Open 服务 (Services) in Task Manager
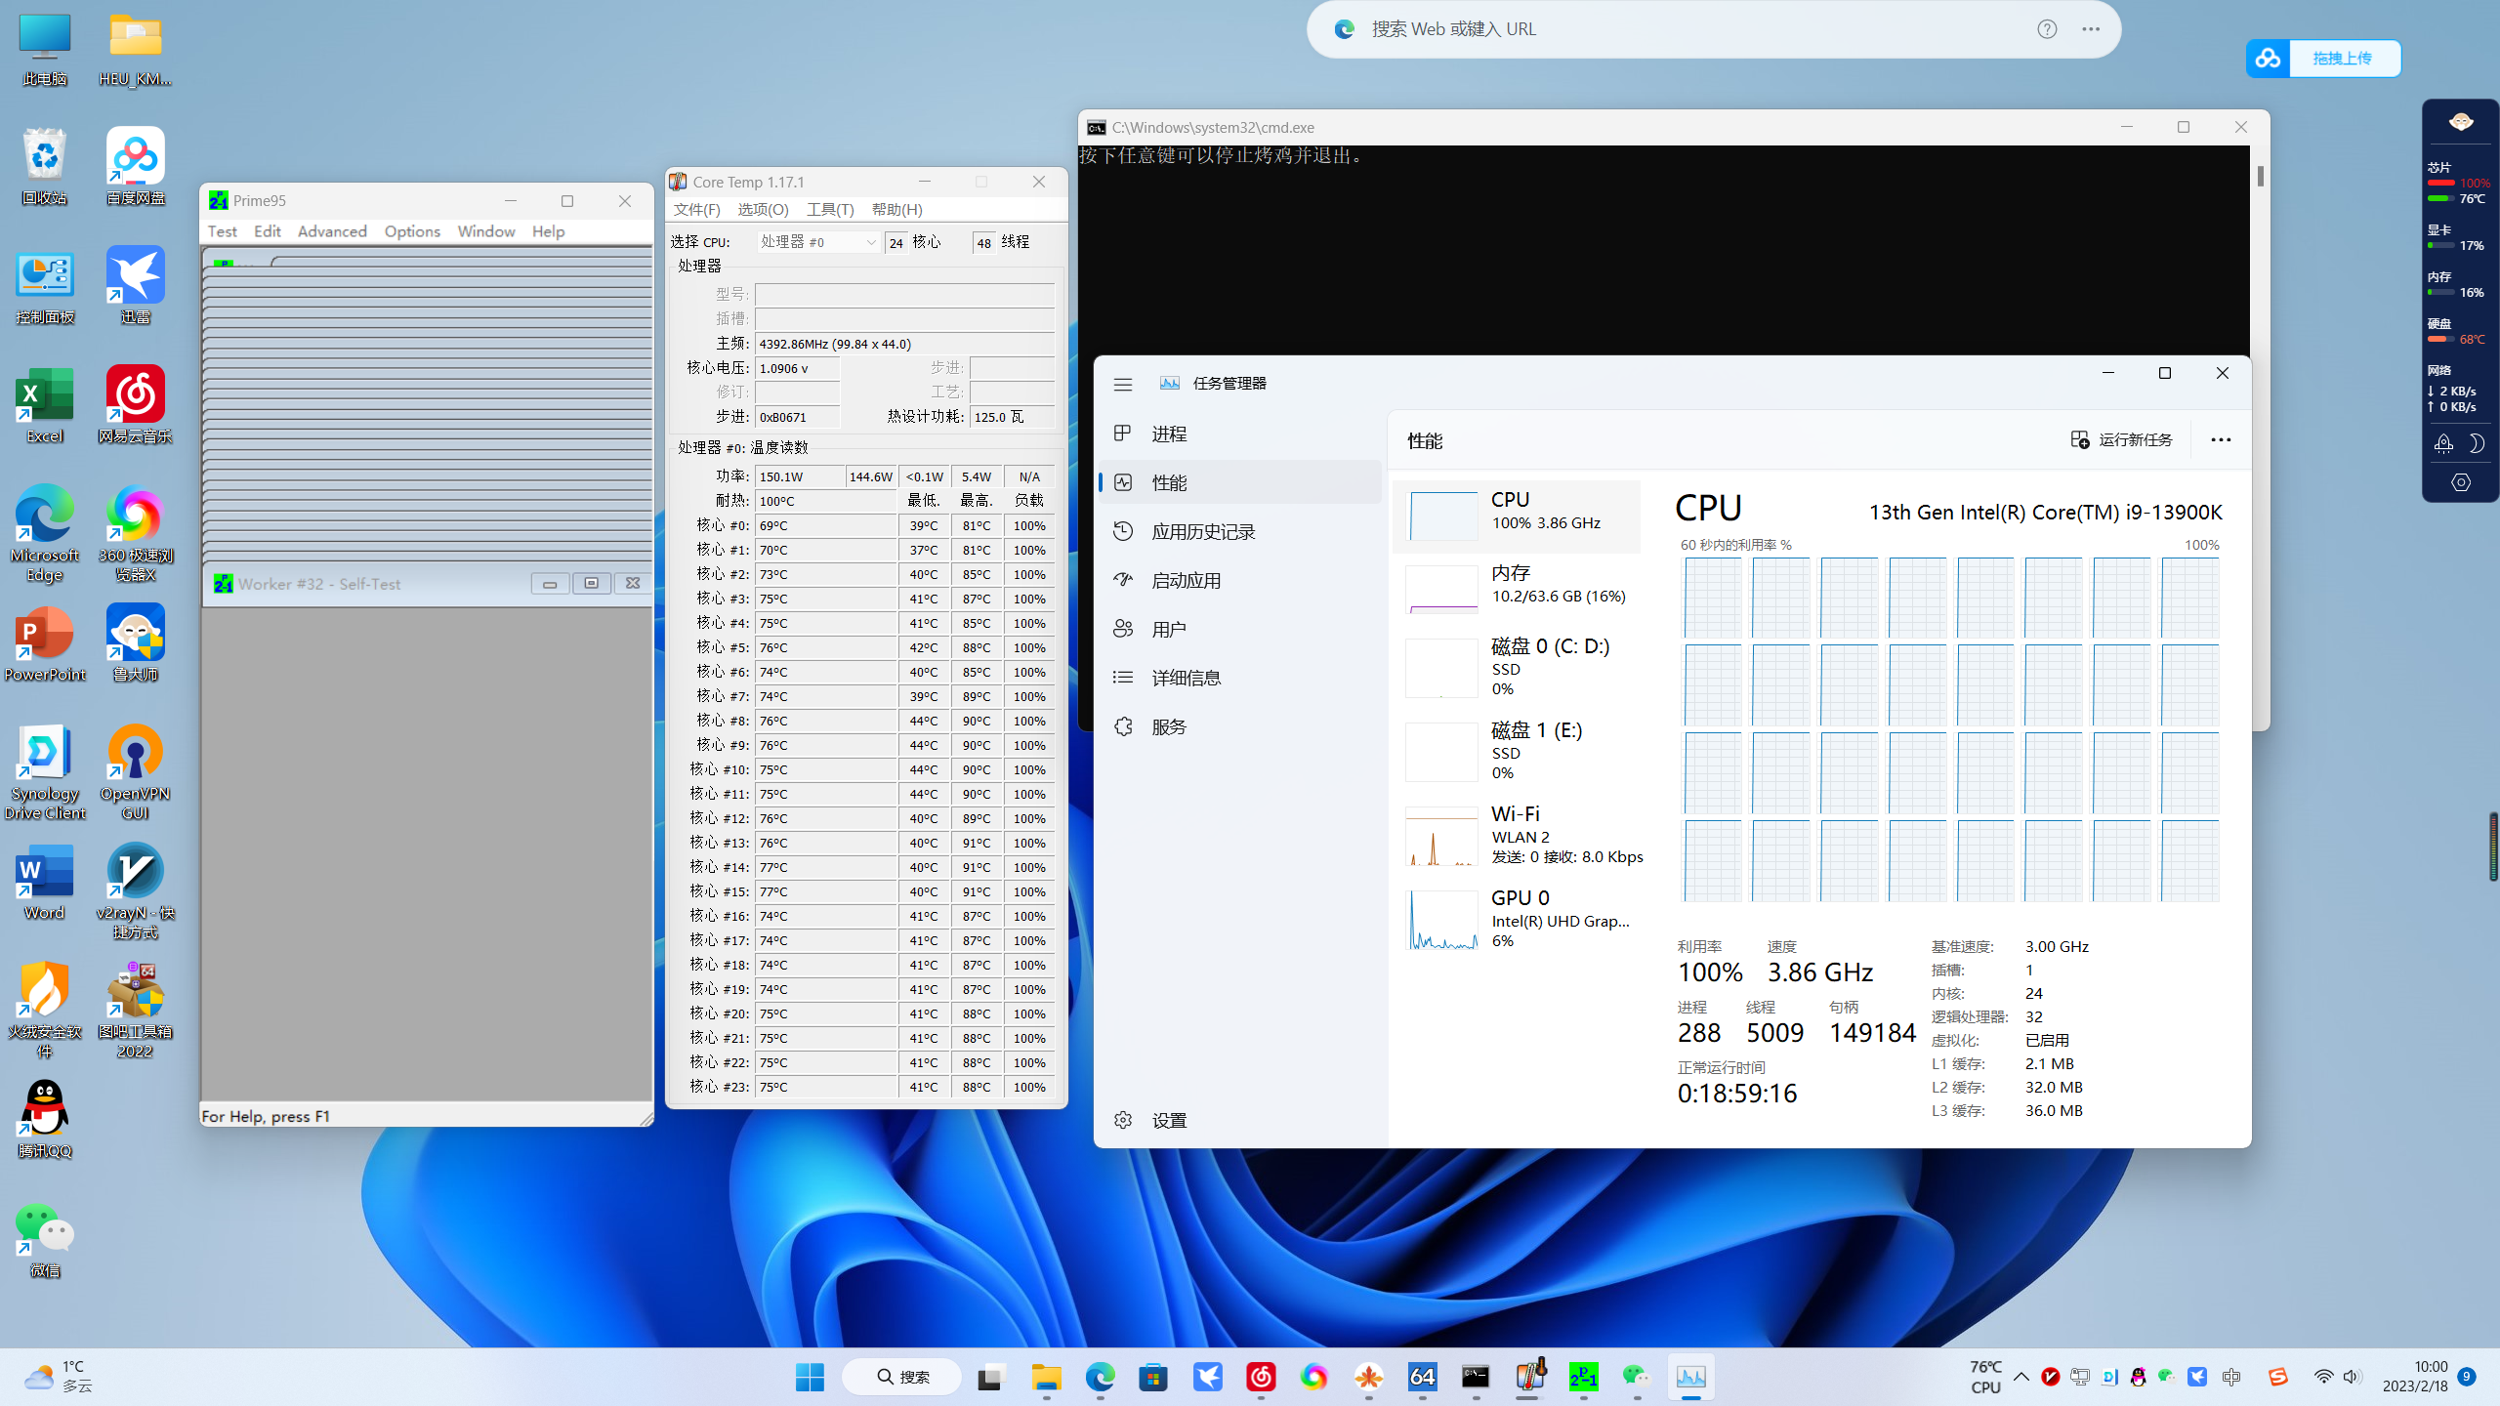The height and width of the screenshot is (1406, 2500). click(1240, 726)
